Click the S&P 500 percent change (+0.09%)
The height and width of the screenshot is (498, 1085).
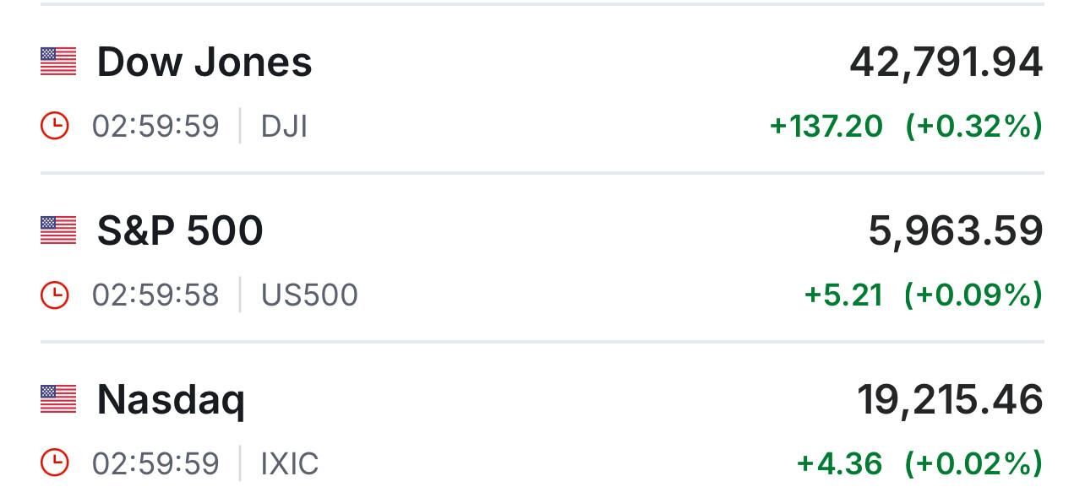click(x=973, y=295)
